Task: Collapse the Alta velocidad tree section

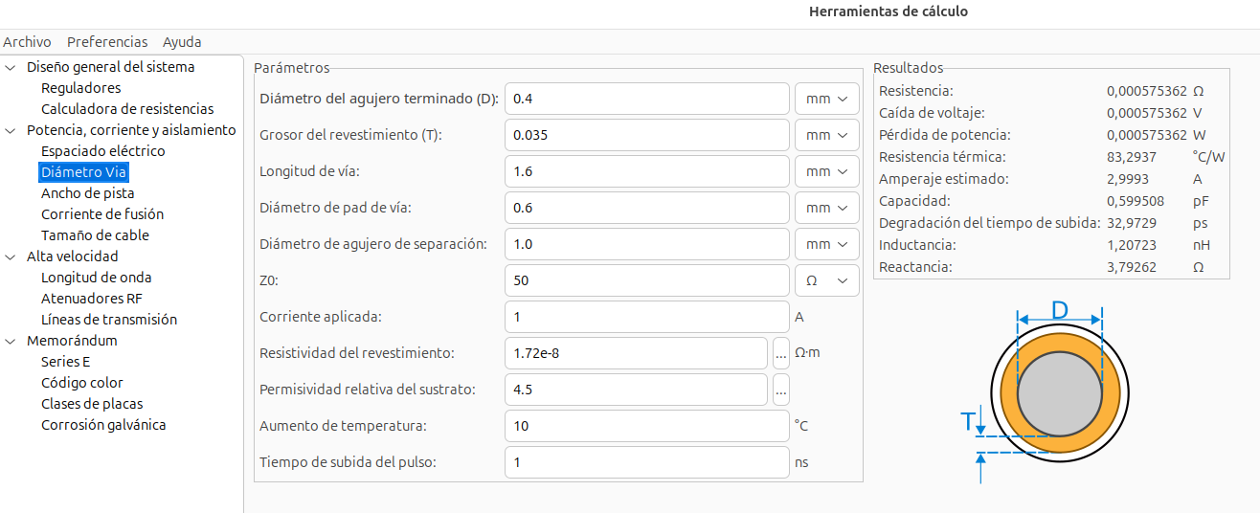Action: point(11,256)
